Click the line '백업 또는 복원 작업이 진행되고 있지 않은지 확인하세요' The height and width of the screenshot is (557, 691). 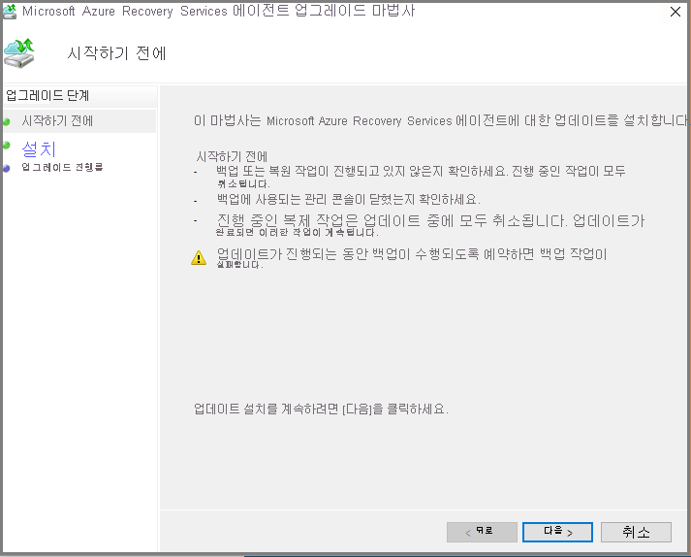421,177
